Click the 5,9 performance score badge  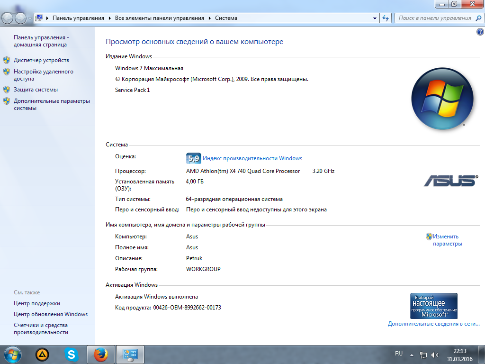[x=194, y=158]
